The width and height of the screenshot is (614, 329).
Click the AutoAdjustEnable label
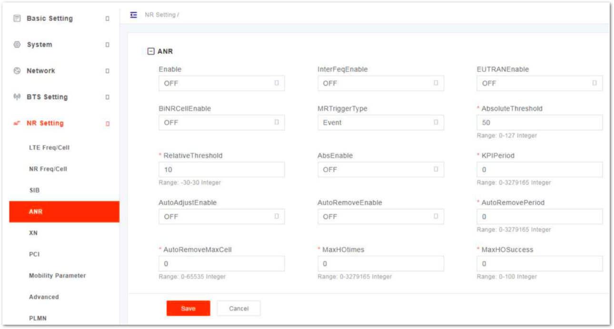click(x=188, y=203)
